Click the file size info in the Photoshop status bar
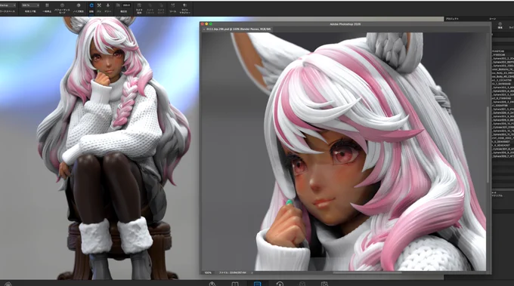 point(233,272)
